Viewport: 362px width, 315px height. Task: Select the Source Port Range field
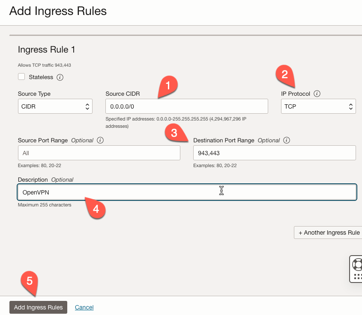[99, 153]
